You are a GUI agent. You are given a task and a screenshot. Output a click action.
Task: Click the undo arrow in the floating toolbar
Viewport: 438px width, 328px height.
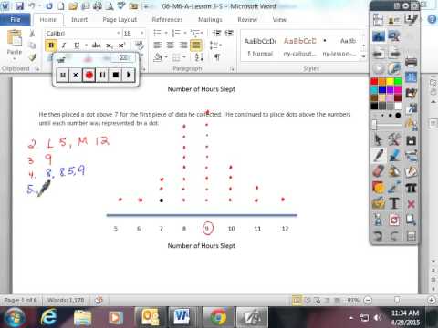pyautogui.click(x=378, y=236)
